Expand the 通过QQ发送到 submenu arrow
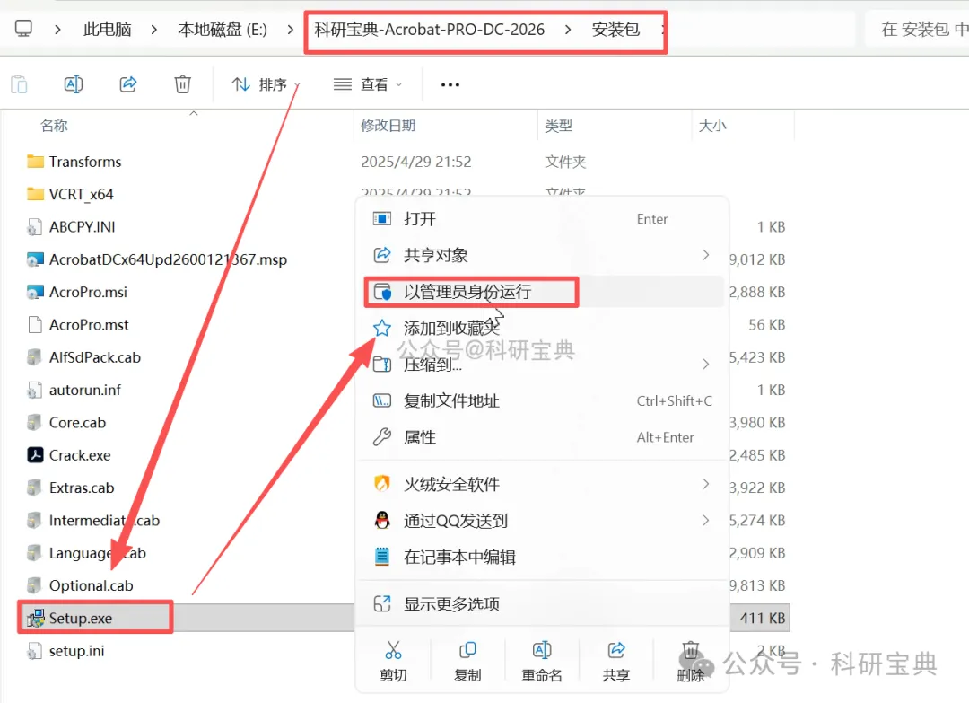Image resolution: width=969 pixels, height=703 pixels. (x=706, y=521)
